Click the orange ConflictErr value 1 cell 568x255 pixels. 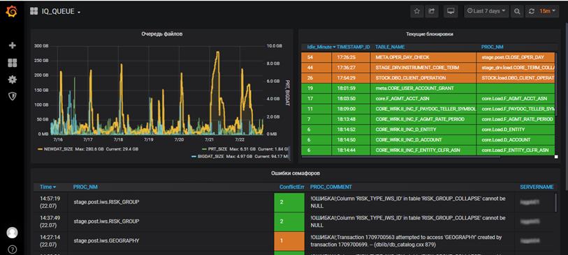click(x=289, y=241)
